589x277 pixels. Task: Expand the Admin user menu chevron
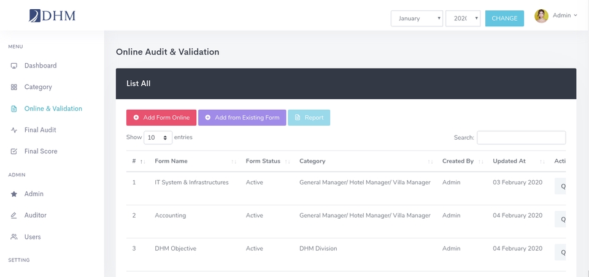[576, 16]
